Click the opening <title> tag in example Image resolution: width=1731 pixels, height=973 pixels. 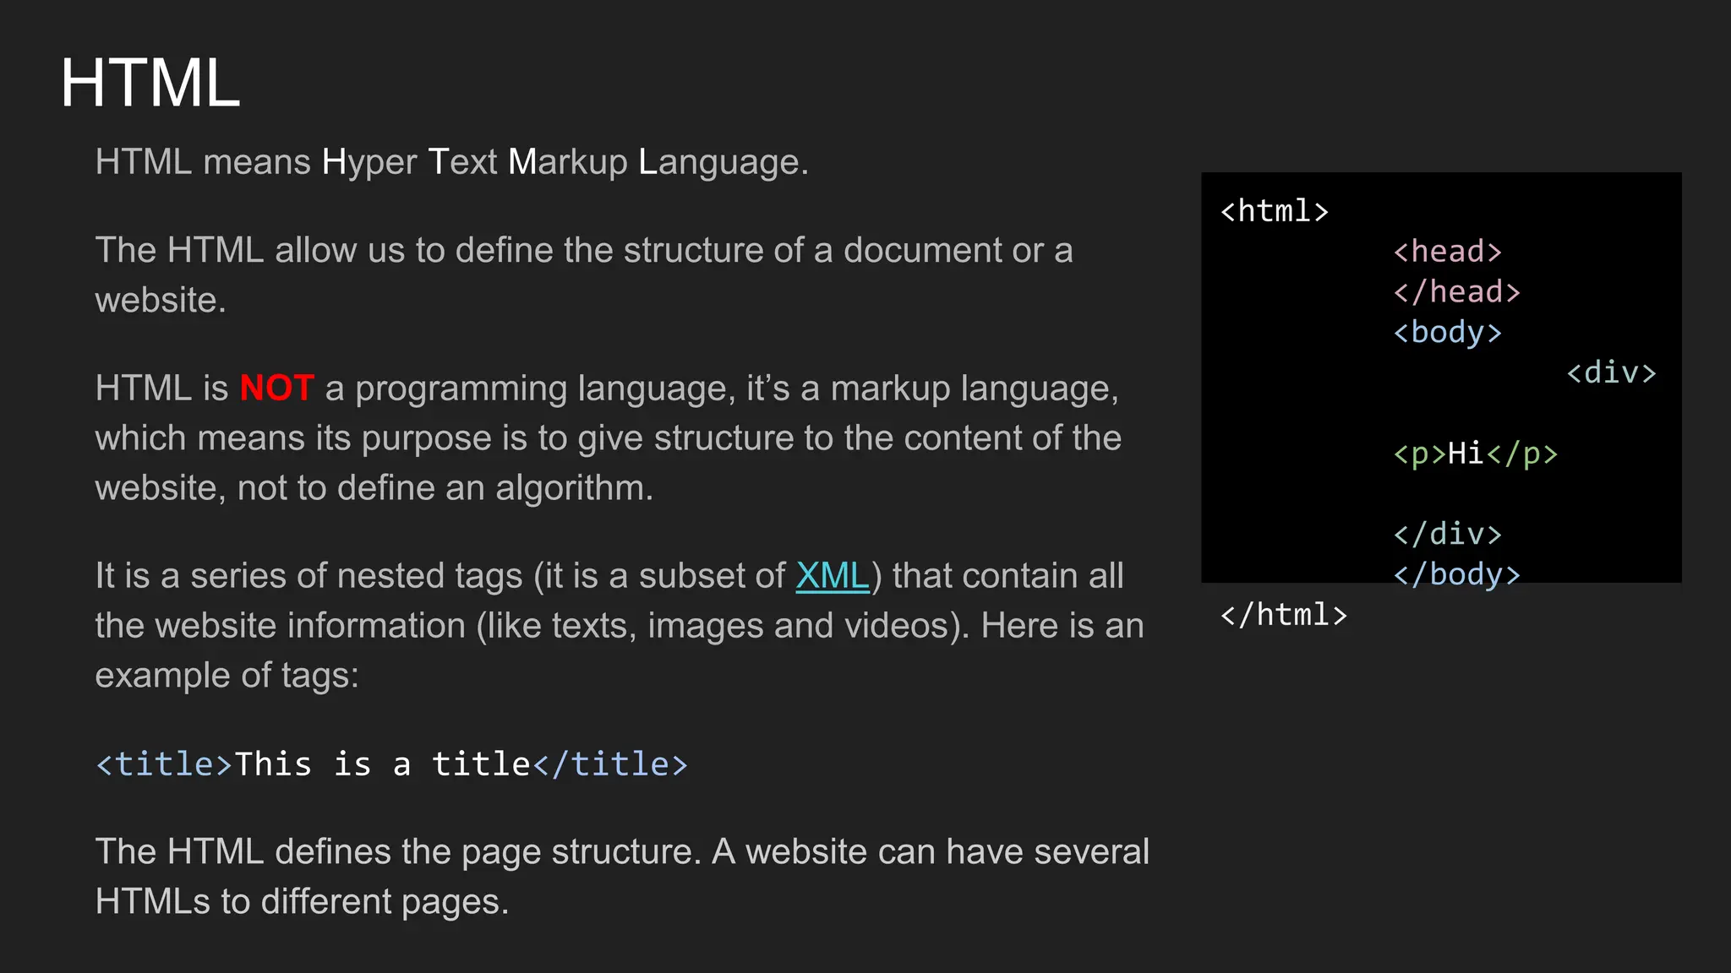tap(164, 764)
